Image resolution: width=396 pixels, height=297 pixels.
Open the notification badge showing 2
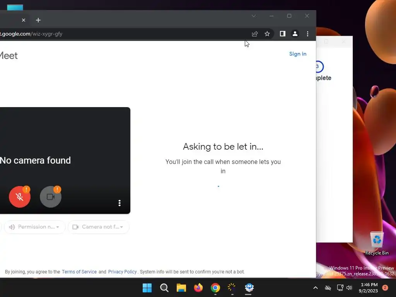point(385,288)
